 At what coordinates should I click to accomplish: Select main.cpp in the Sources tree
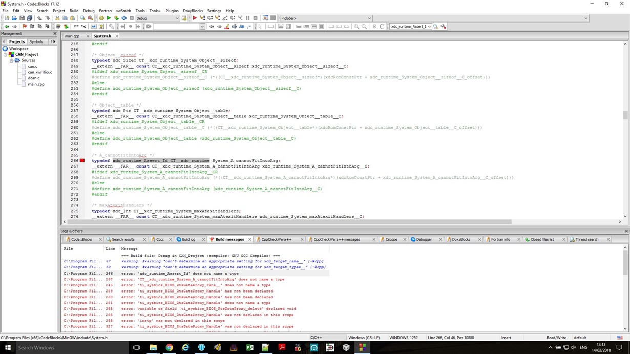(36, 84)
